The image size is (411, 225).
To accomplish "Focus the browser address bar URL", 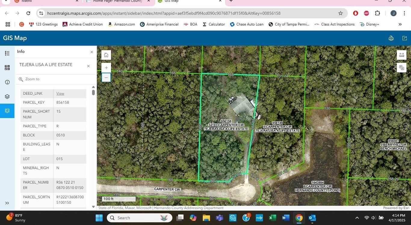I will pyautogui.click(x=164, y=13).
